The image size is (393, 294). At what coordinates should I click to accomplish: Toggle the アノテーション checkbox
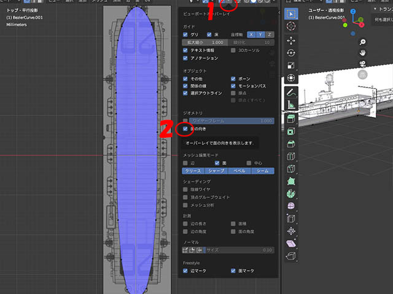185,58
